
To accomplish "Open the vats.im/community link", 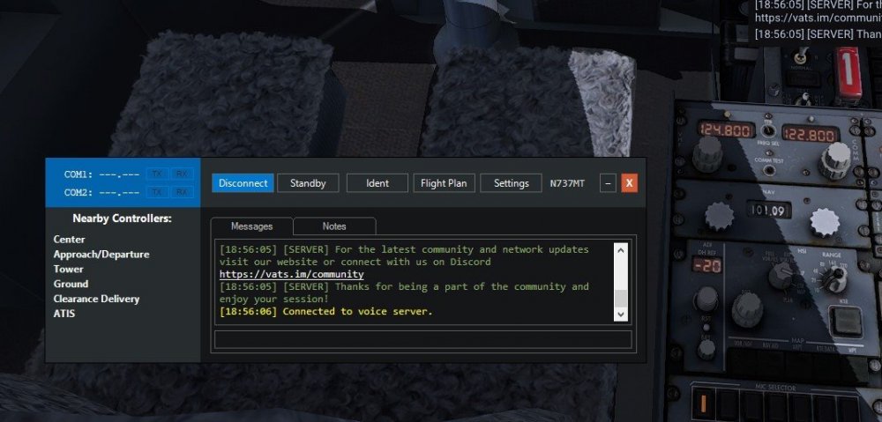I will point(291,274).
